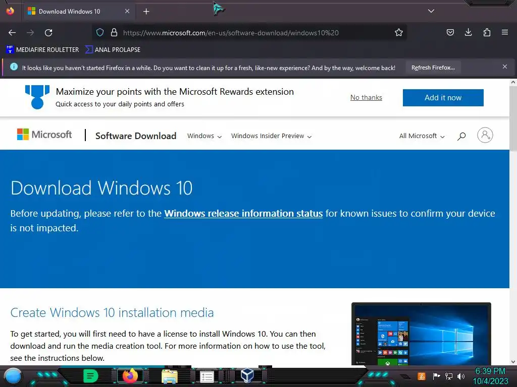Open the Save to Pocket icon
517x387 pixels.
coord(450,32)
